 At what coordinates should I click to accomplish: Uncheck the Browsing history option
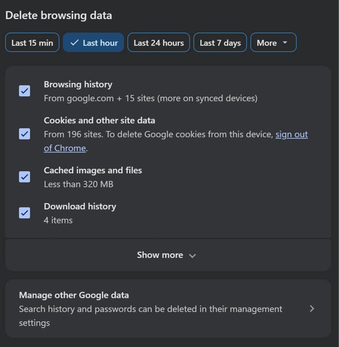coord(24,91)
